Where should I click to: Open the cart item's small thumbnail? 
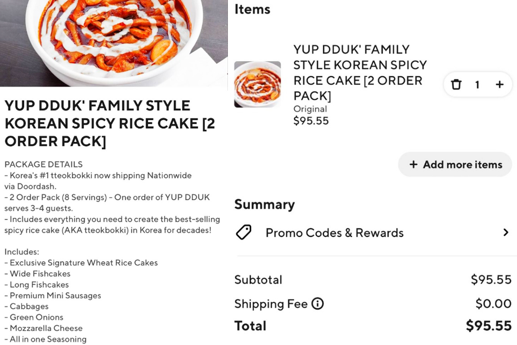tap(257, 85)
